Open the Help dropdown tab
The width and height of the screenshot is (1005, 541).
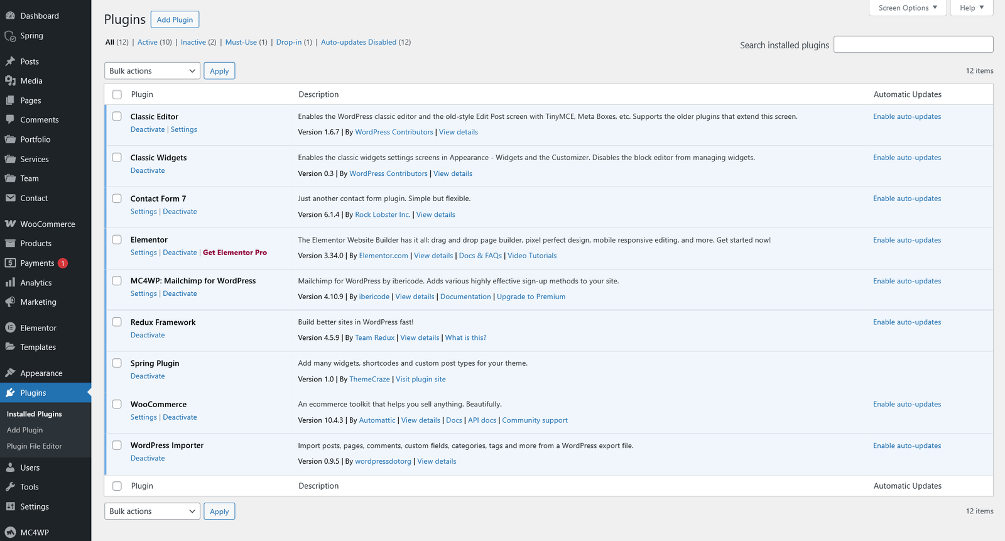tap(971, 8)
